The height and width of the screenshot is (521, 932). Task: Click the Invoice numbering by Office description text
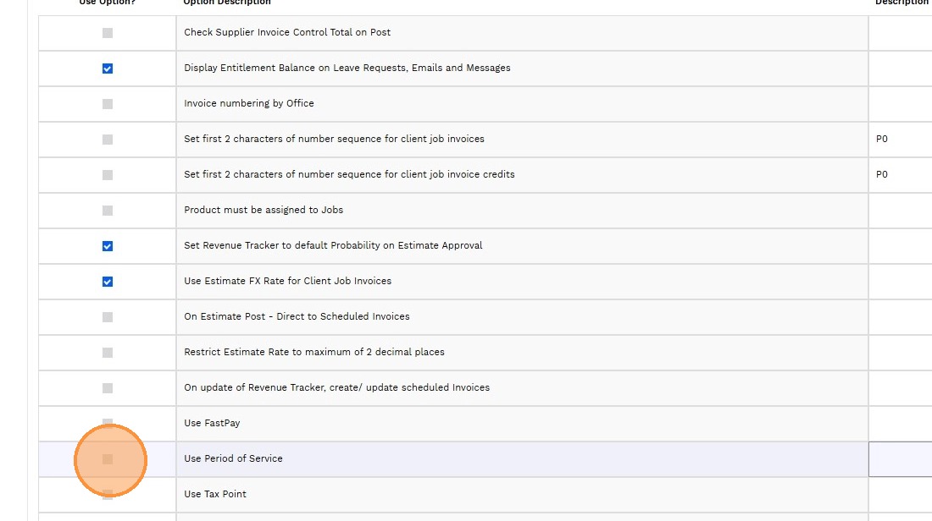(249, 103)
